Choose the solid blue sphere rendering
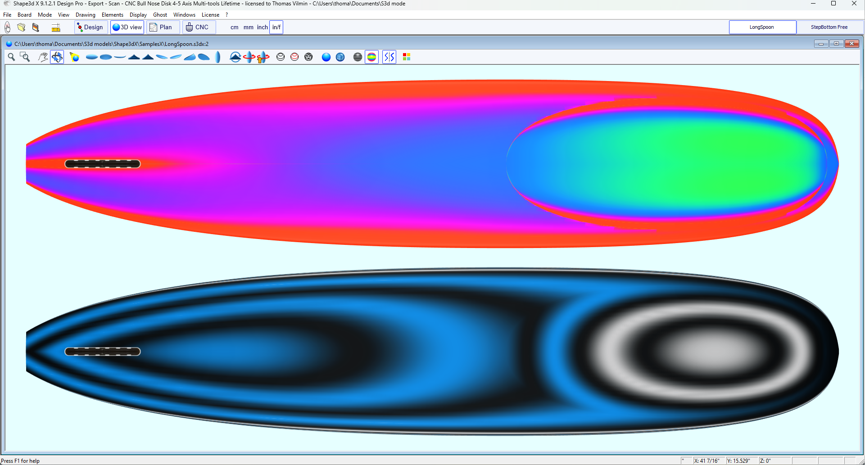Viewport: 865px width, 465px height. click(326, 57)
